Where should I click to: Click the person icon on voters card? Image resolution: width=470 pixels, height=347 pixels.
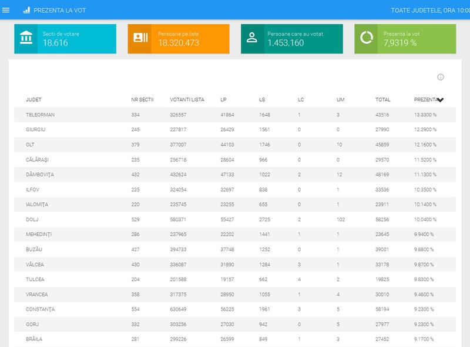pyautogui.click(x=253, y=39)
